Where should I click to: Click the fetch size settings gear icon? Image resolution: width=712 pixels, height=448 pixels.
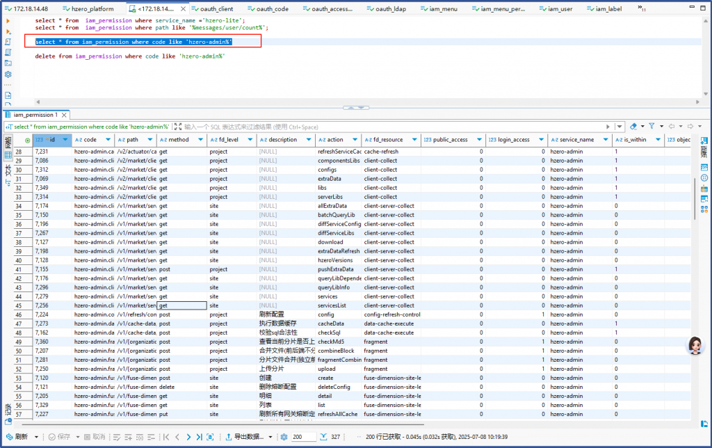(284, 437)
